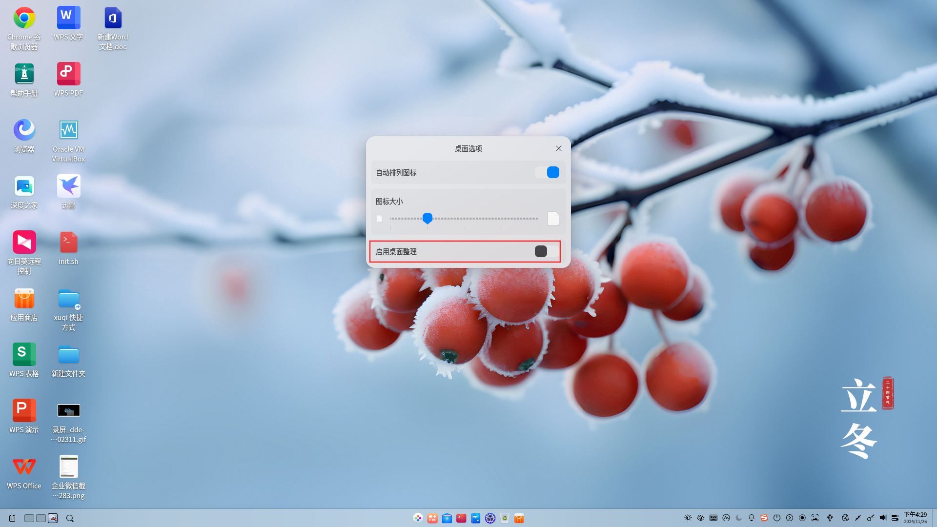937x527 pixels.
Task: Click the large icon preview at slider end
Action: coord(553,219)
